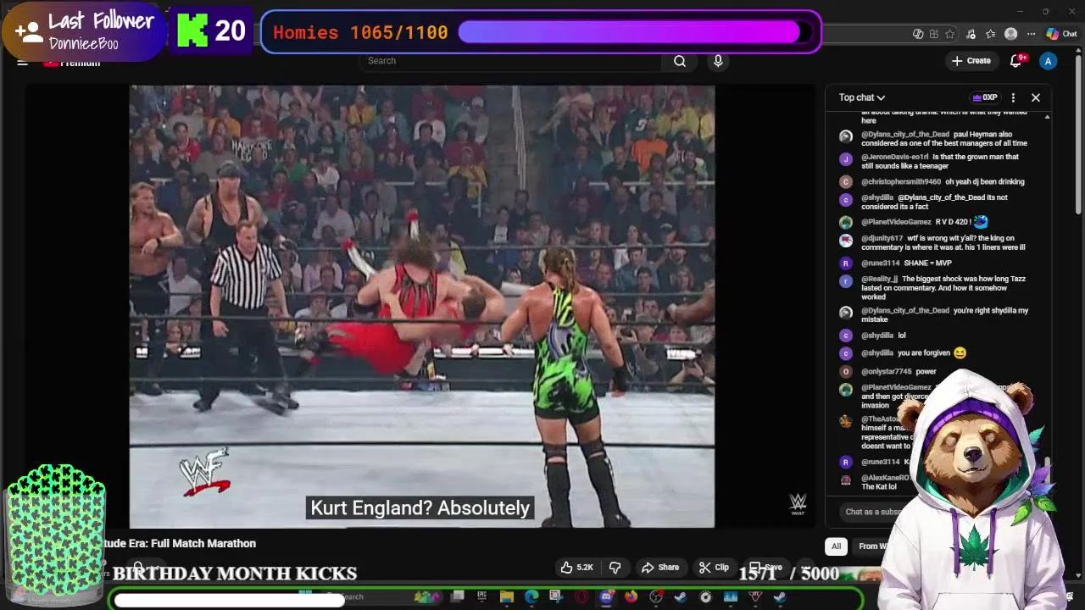The width and height of the screenshot is (1085, 610).
Task: Click the wrestling video player
Action: tap(422, 307)
